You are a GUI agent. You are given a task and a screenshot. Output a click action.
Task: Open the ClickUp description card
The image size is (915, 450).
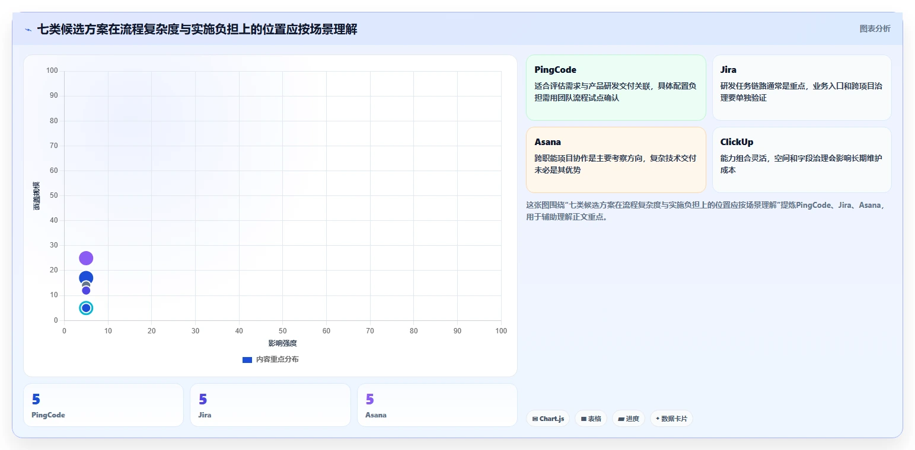coord(801,160)
